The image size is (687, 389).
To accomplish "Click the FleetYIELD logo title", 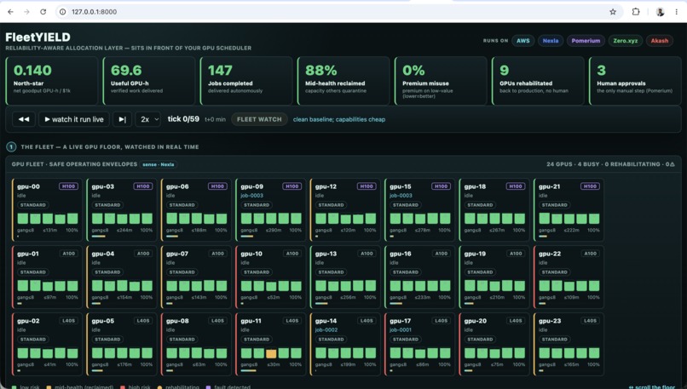I will (38, 37).
